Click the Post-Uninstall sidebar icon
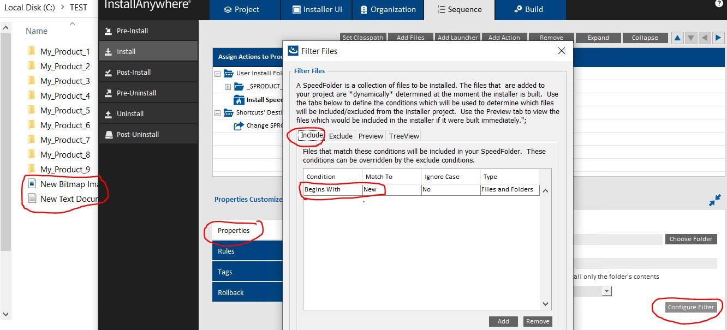The image size is (727, 330). 108,134
